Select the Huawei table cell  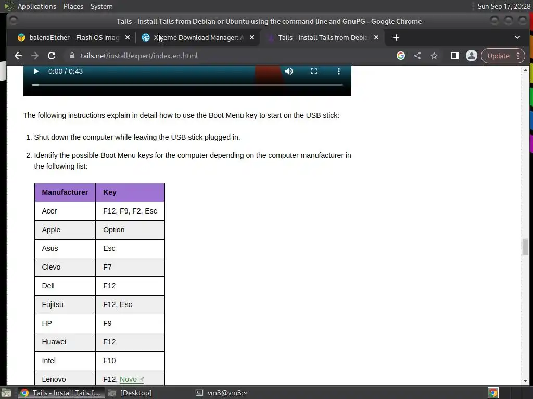[x=65, y=342]
